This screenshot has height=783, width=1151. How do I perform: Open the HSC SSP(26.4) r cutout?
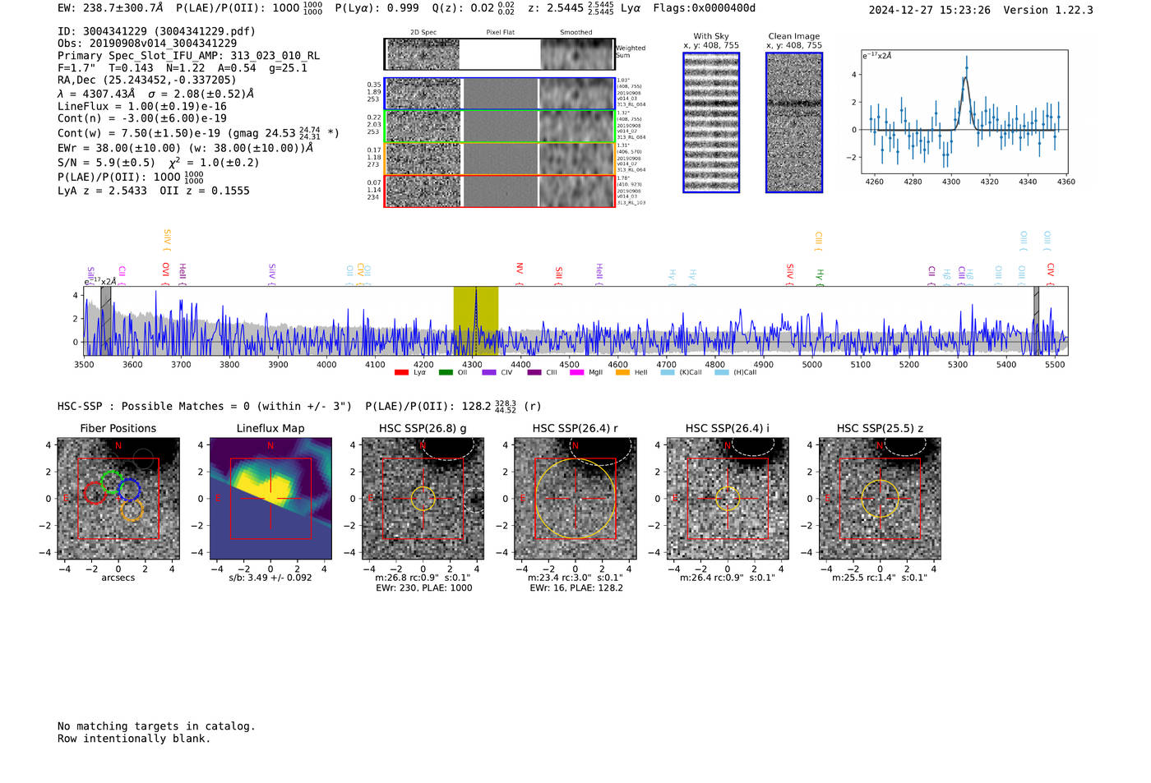(575, 499)
